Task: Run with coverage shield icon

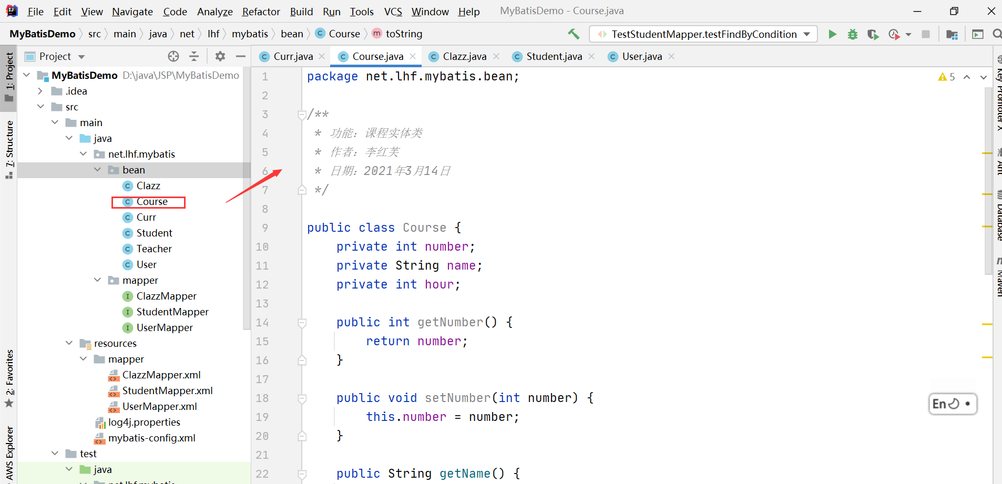Action: (x=873, y=34)
